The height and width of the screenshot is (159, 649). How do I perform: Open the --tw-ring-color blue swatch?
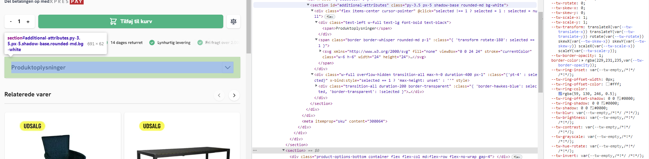[x=560, y=94]
